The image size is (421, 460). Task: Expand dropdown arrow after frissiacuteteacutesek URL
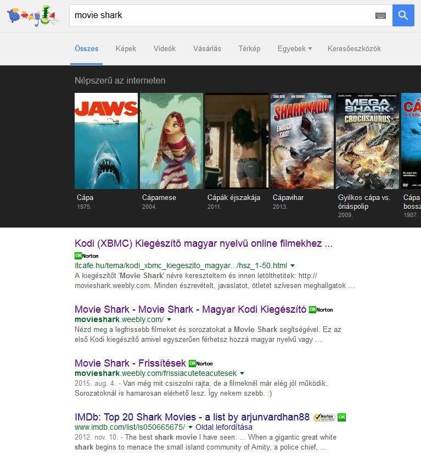coord(242,374)
